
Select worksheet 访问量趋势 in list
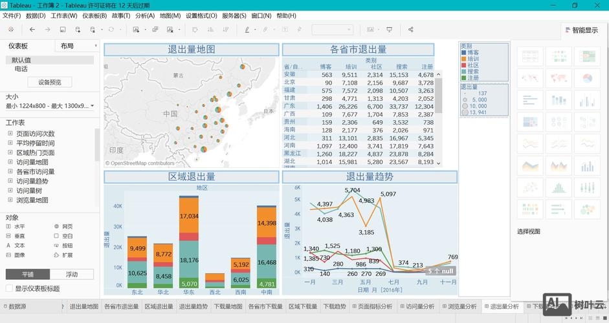coord(32,181)
